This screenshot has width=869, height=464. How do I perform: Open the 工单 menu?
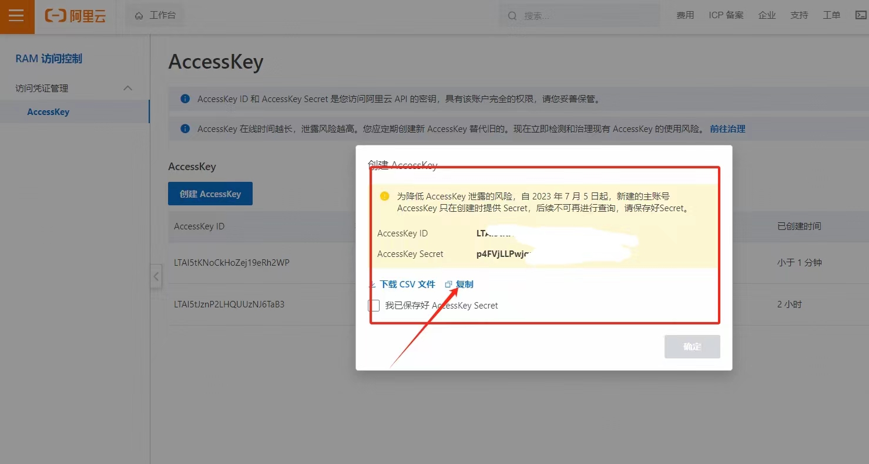click(831, 15)
